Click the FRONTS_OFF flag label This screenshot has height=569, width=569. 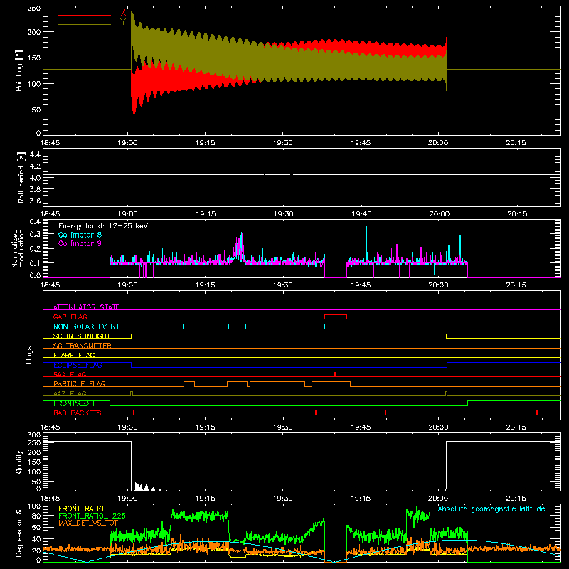pyautogui.click(x=75, y=403)
